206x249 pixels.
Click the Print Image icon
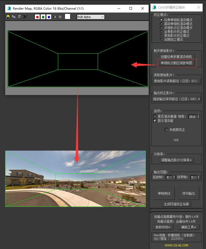tap(19, 17)
